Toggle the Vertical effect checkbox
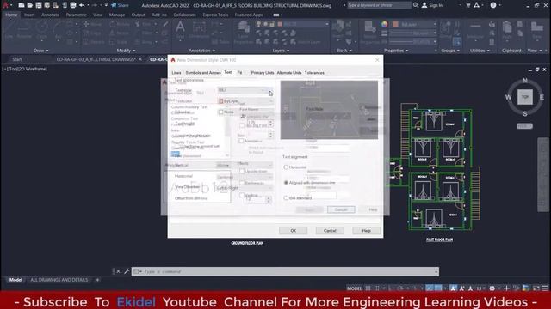Screen dimensions: 551x309 coord(242,195)
